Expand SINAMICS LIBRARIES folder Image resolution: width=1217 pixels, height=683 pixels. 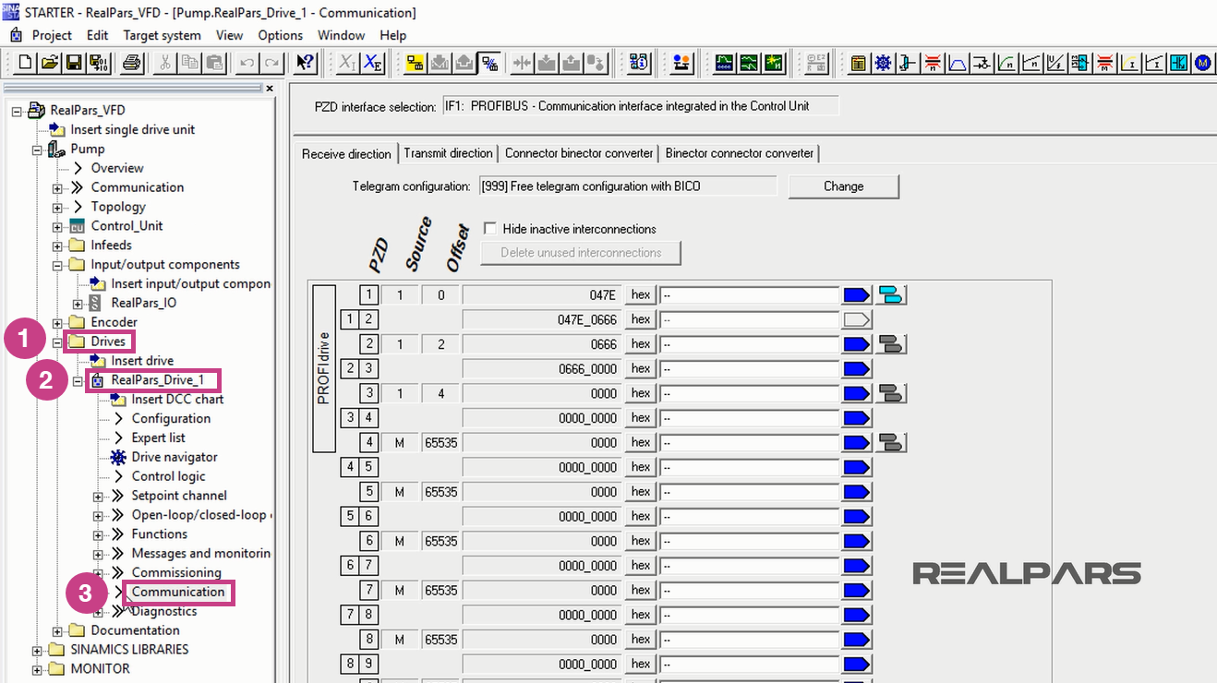[x=37, y=650]
